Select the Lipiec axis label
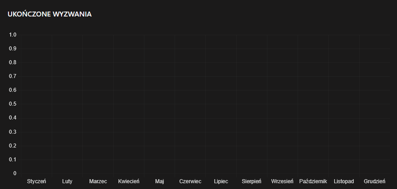 (221, 181)
